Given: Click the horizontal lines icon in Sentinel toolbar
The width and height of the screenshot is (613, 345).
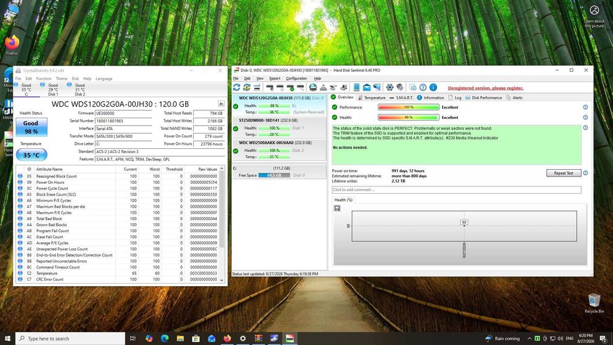Looking at the screenshot, I should pyautogui.click(x=257, y=88).
